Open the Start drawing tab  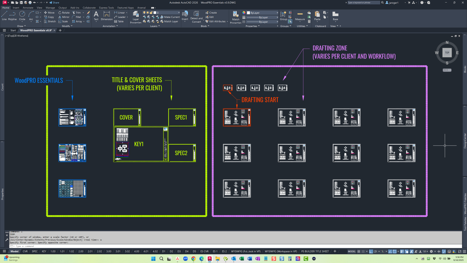pos(13,30)
